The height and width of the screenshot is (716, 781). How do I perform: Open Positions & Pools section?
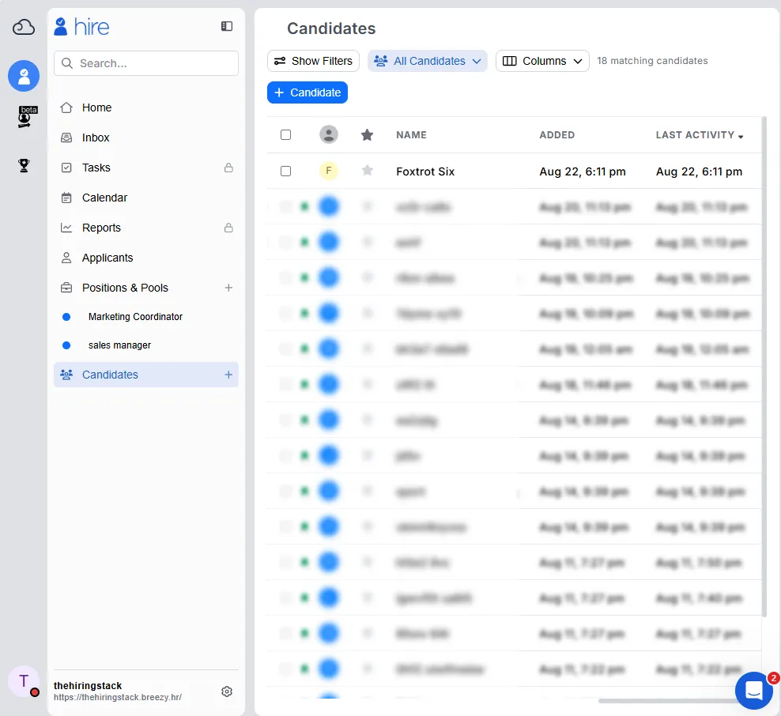coord(125,288)
